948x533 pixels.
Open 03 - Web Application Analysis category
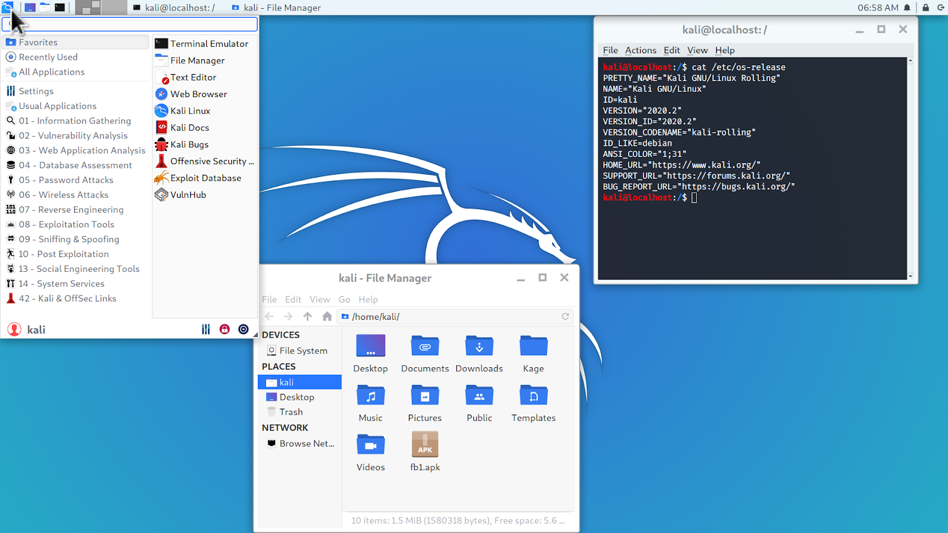tap(76, 150)
